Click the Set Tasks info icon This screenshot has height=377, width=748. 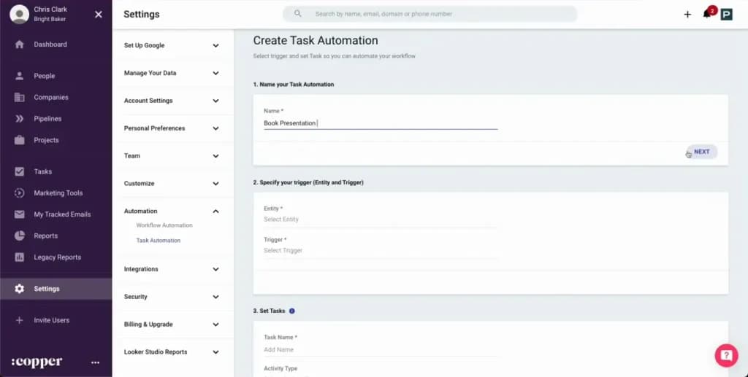tap(292, 311)
